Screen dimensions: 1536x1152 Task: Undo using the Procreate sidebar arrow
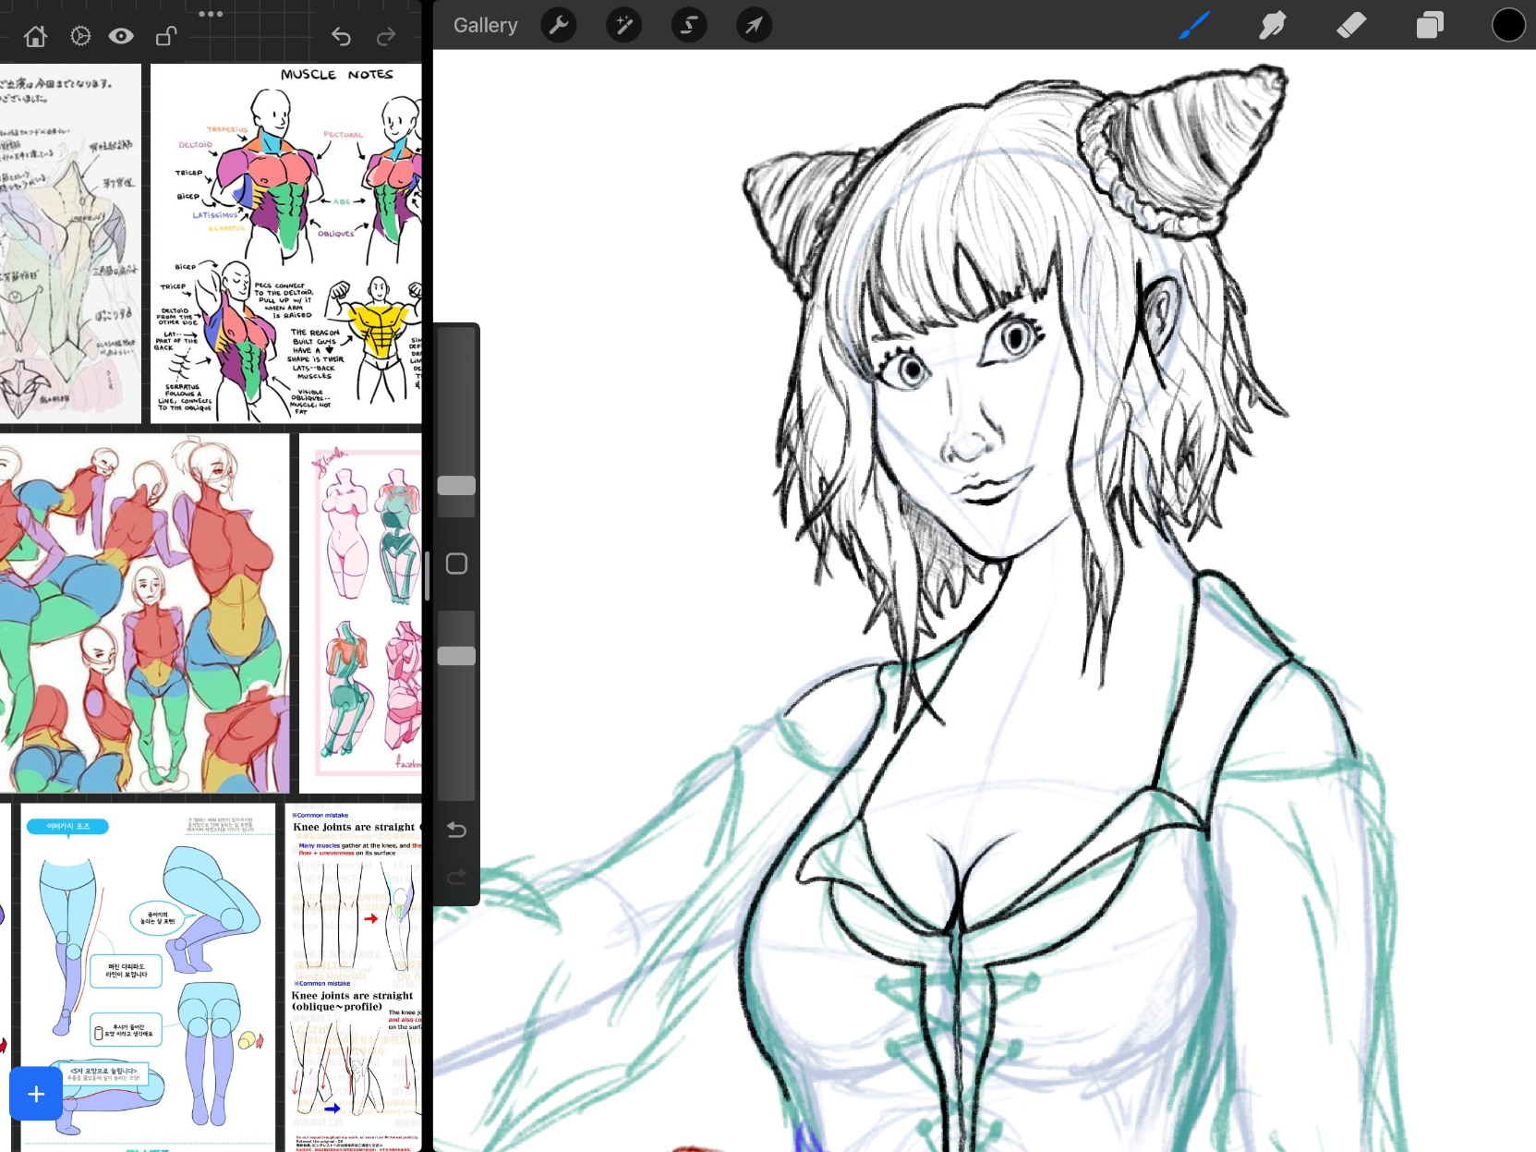coord(456,830)
